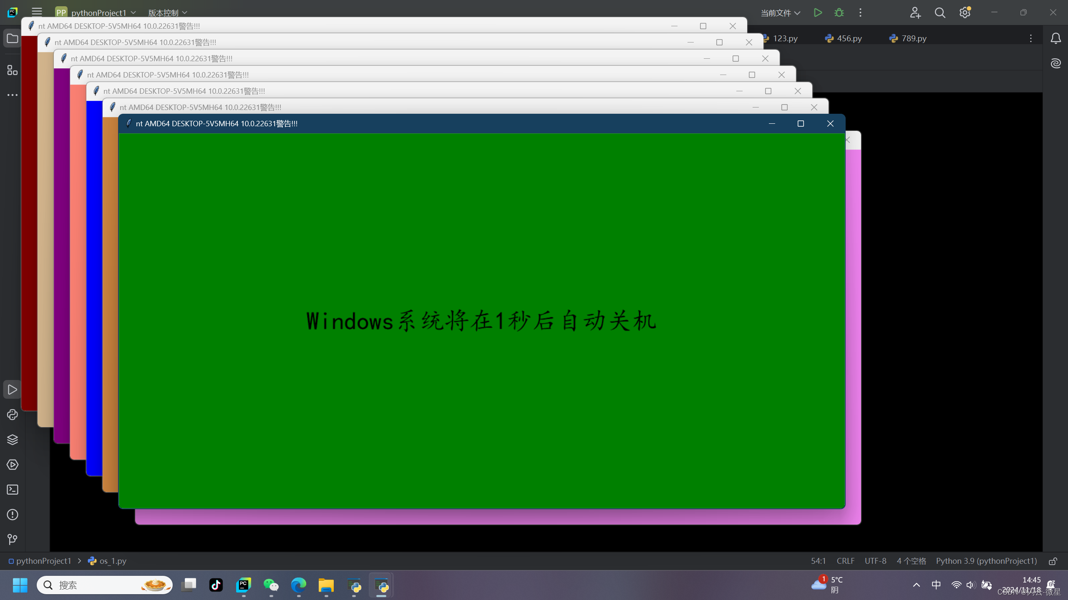Open the Run tool window
Screen dimensions: 1068x600
[x=13, y=390]
